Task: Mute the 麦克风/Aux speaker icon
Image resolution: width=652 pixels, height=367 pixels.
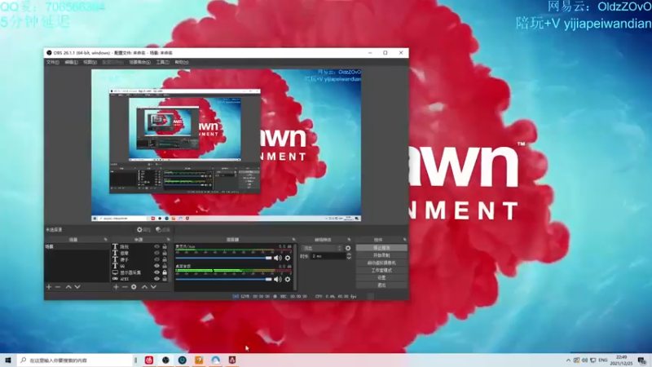Action: [x=277, y=258]
